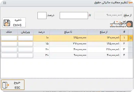Screen dimensions: 134x92
Task: Select the percent cell ۱۰
Action: 41,38
